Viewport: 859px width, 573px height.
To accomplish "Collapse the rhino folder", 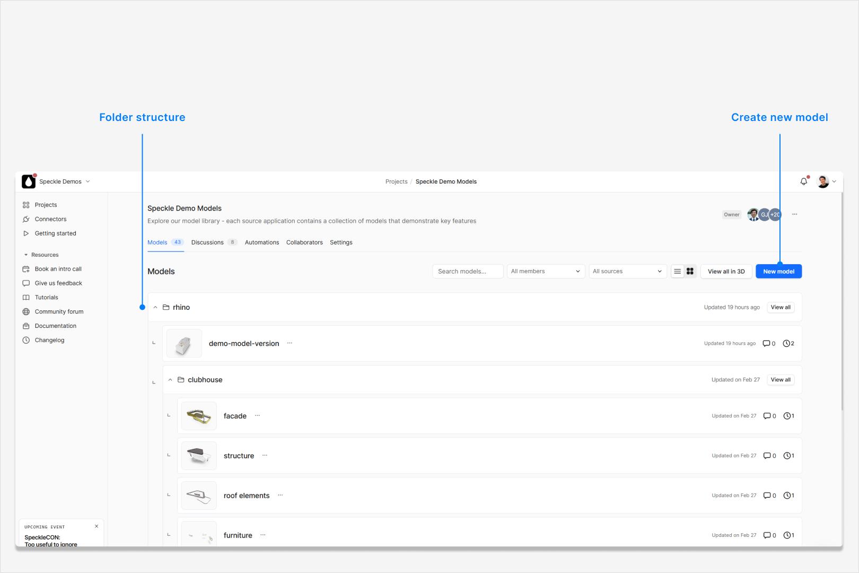I will [x=155, y=307].
